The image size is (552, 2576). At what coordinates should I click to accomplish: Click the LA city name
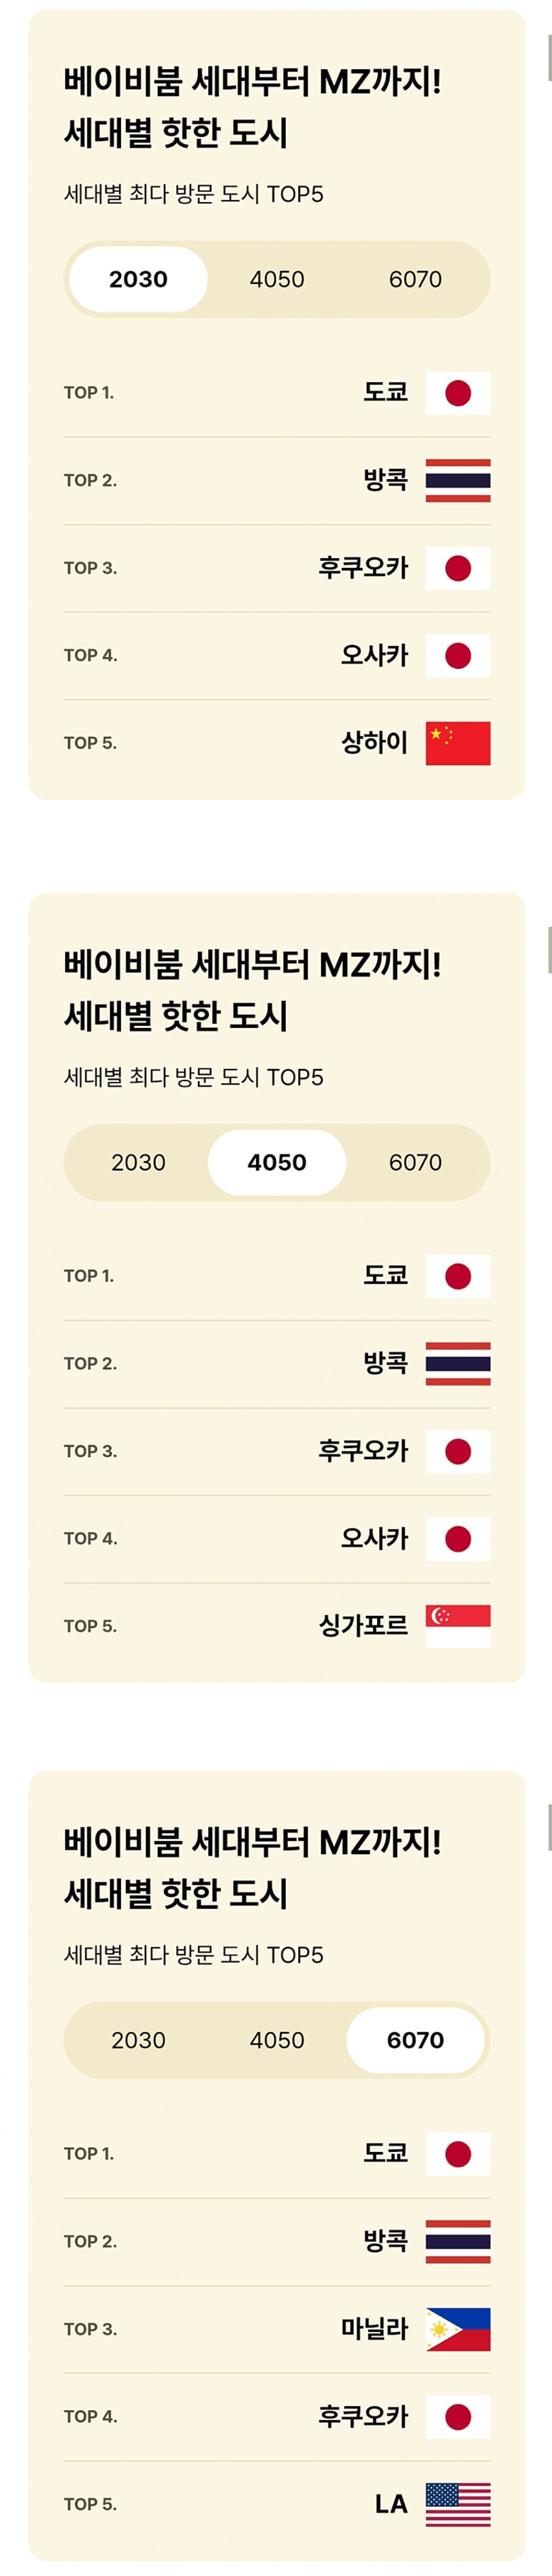[x=391, y=2504]
